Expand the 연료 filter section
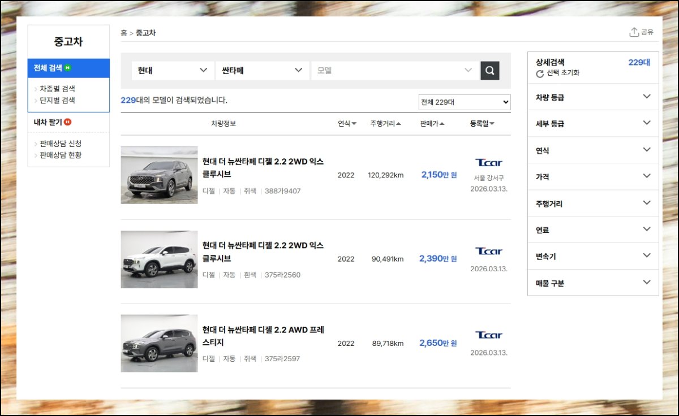This screenshot has width=679, height=416. point(593,230)
